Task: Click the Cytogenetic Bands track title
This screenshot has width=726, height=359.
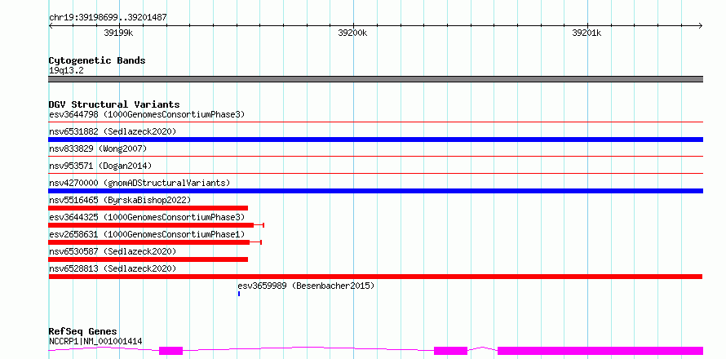Action: coord(97,60)
